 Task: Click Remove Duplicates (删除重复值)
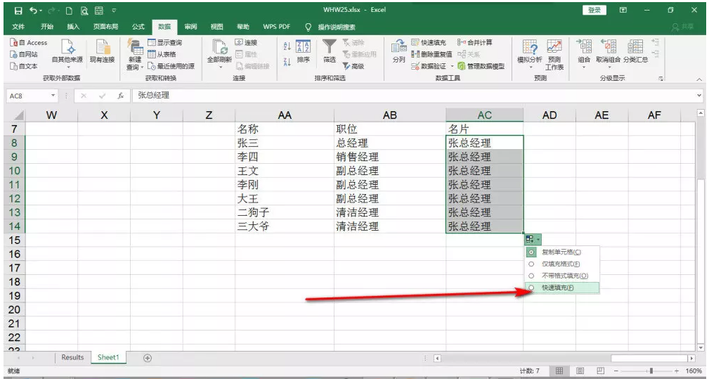coord(431,54)
